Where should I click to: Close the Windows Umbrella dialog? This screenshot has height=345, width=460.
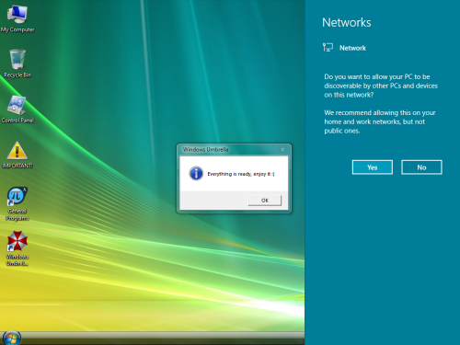coord(282,149)
